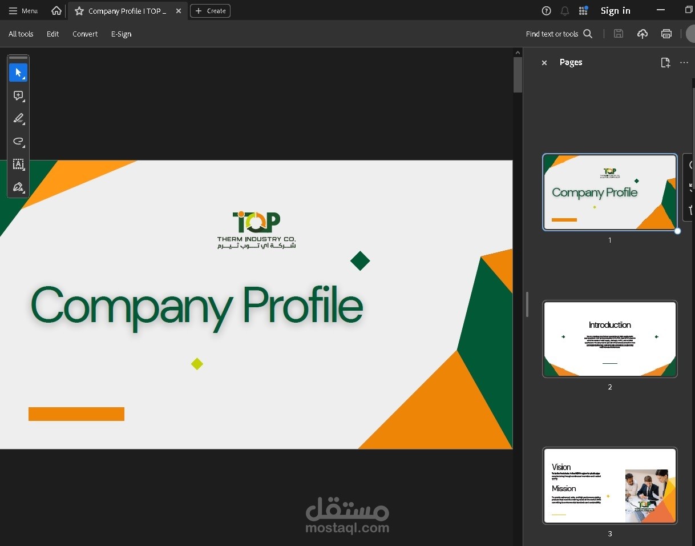Viewport: 695px width, 546px height.
Task: Open the Add comment tool
Action: coord(18,96)
